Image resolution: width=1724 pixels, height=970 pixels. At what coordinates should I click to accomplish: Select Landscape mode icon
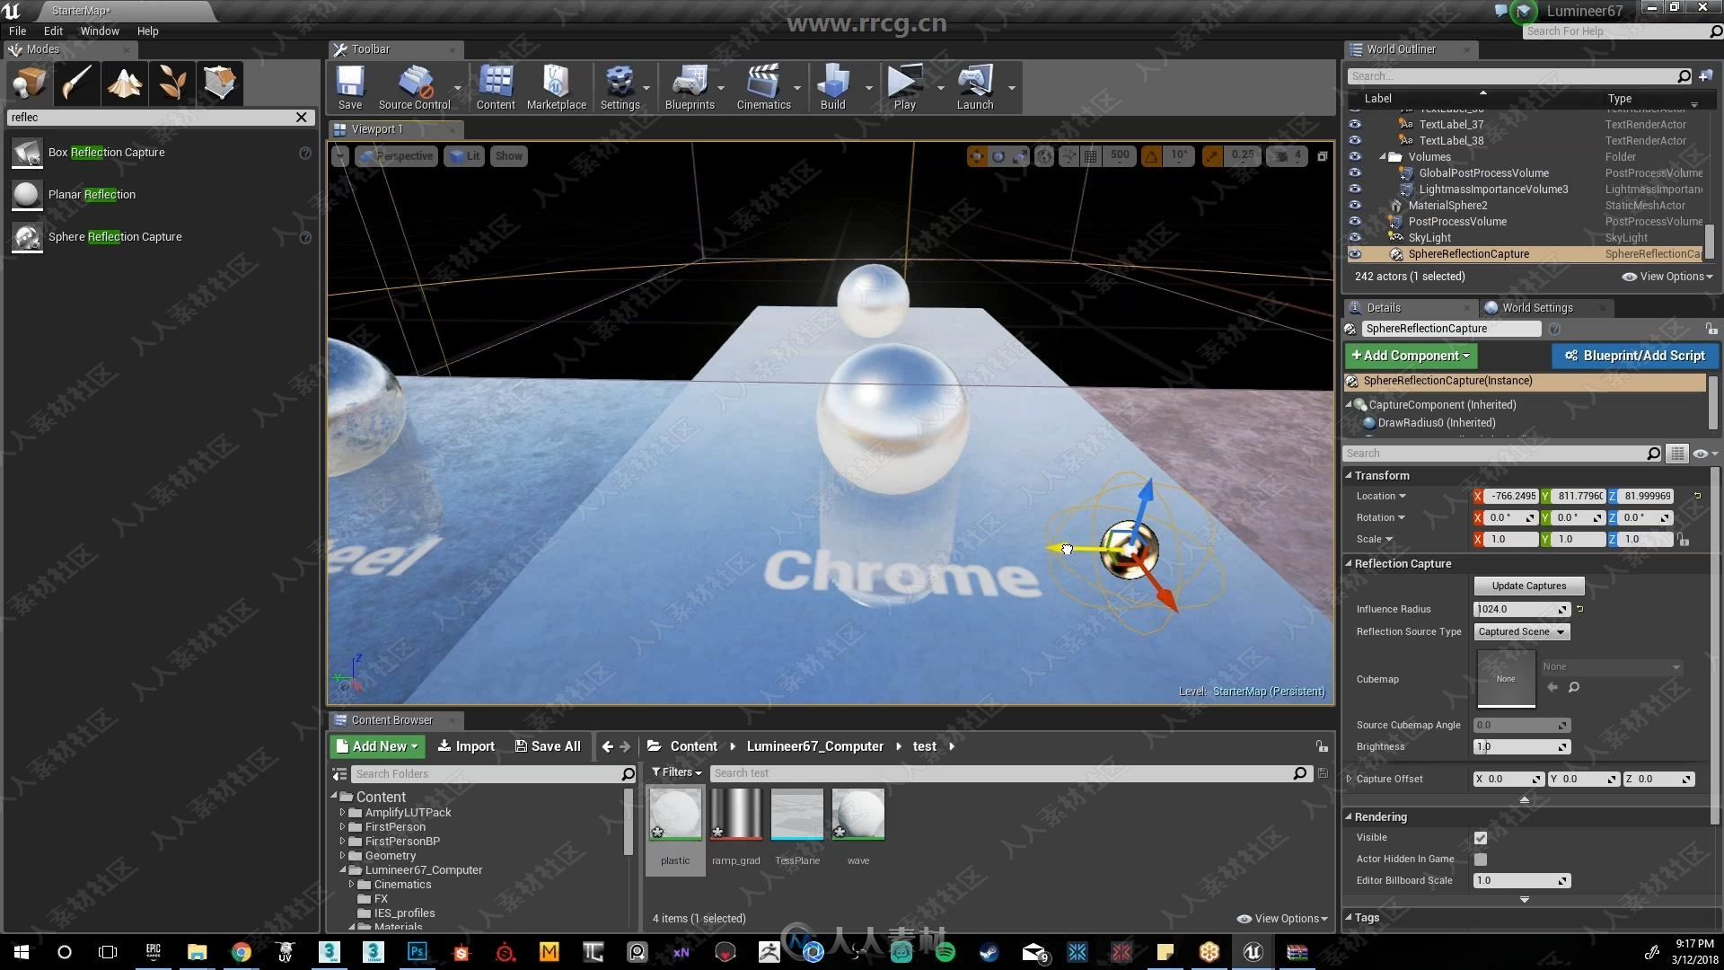pyautogui.click(x=124, y=83)
